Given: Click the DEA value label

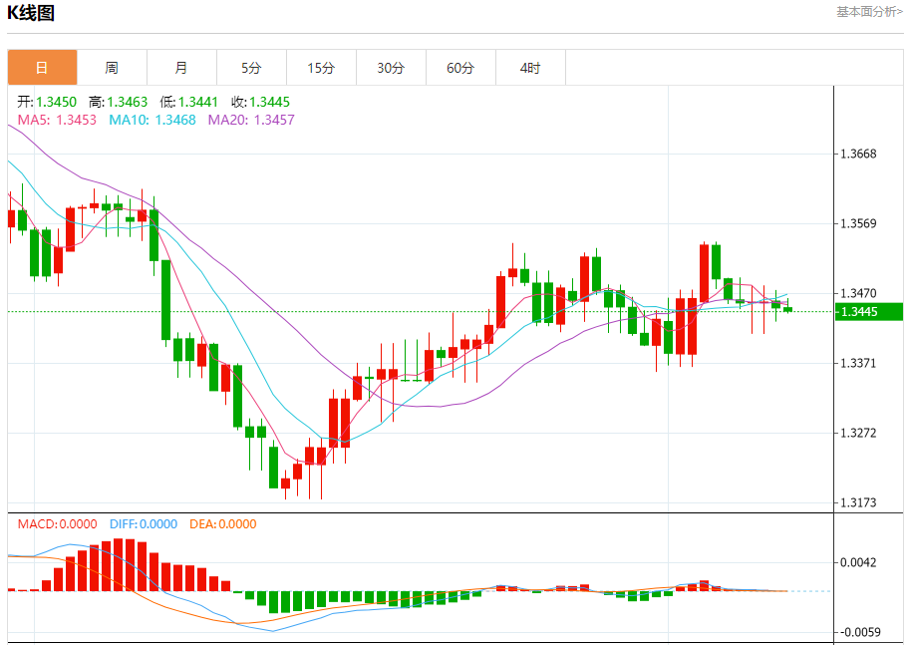Looking at the screenshot, I should click(220, 523).
